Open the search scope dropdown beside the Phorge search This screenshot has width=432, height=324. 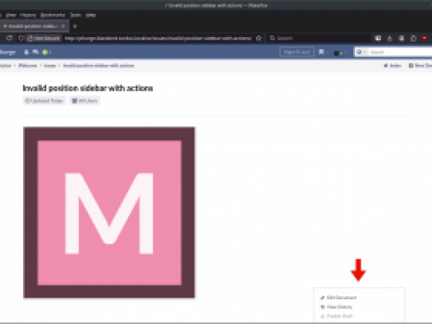pyautogui.click(x=361, y=52)
